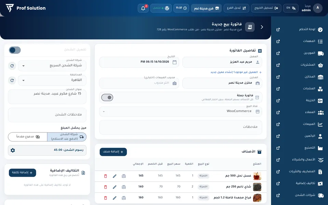328x205 pixels.
Task: Open the notifications bell
Action: pyautogui.click(x=143, y=8)
